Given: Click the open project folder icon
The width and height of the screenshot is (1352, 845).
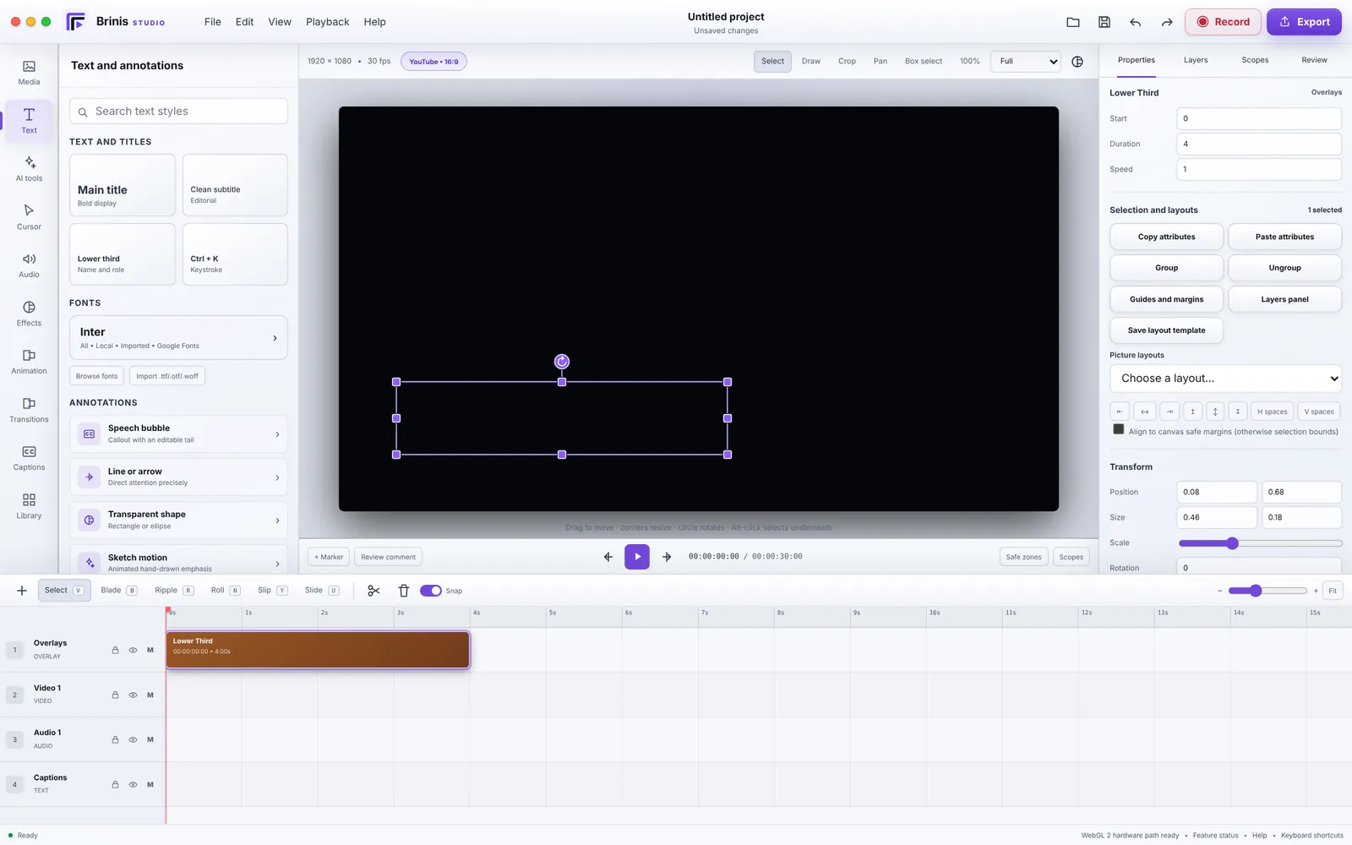Looking at the screenshot, I should tap(1073, 22).
